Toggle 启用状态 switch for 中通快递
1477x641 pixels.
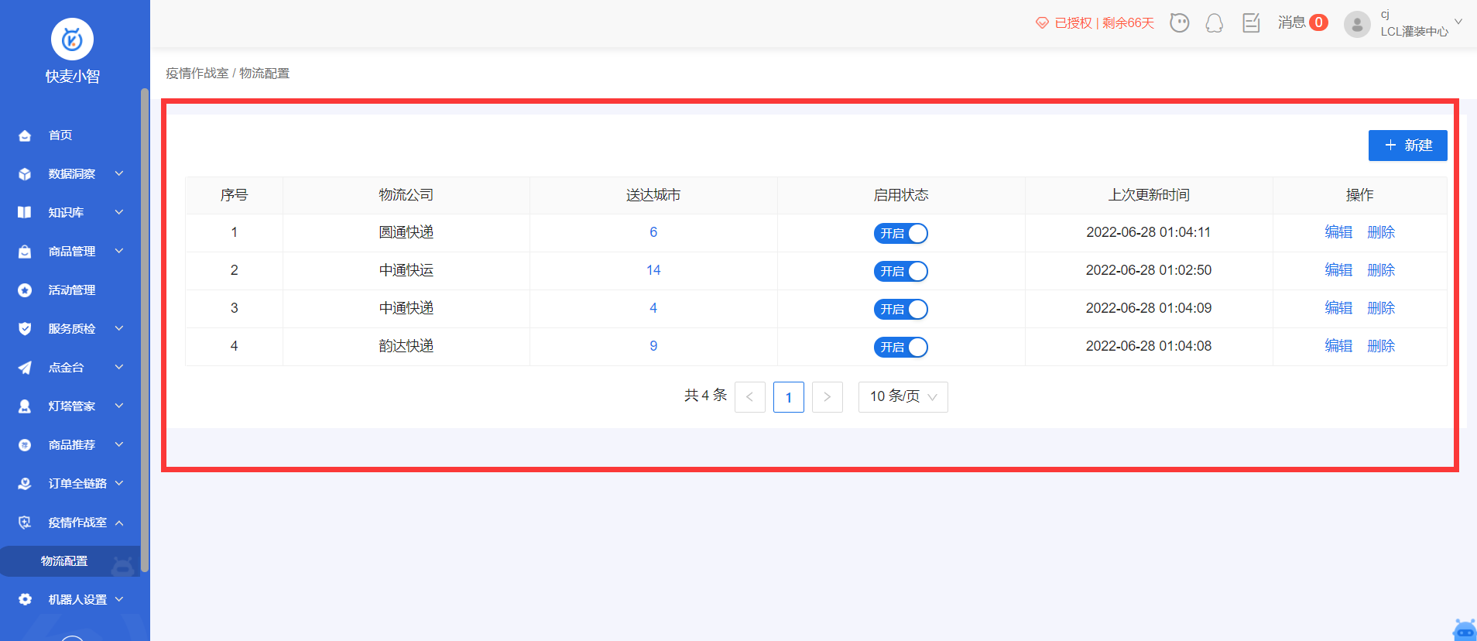point(900,309)
